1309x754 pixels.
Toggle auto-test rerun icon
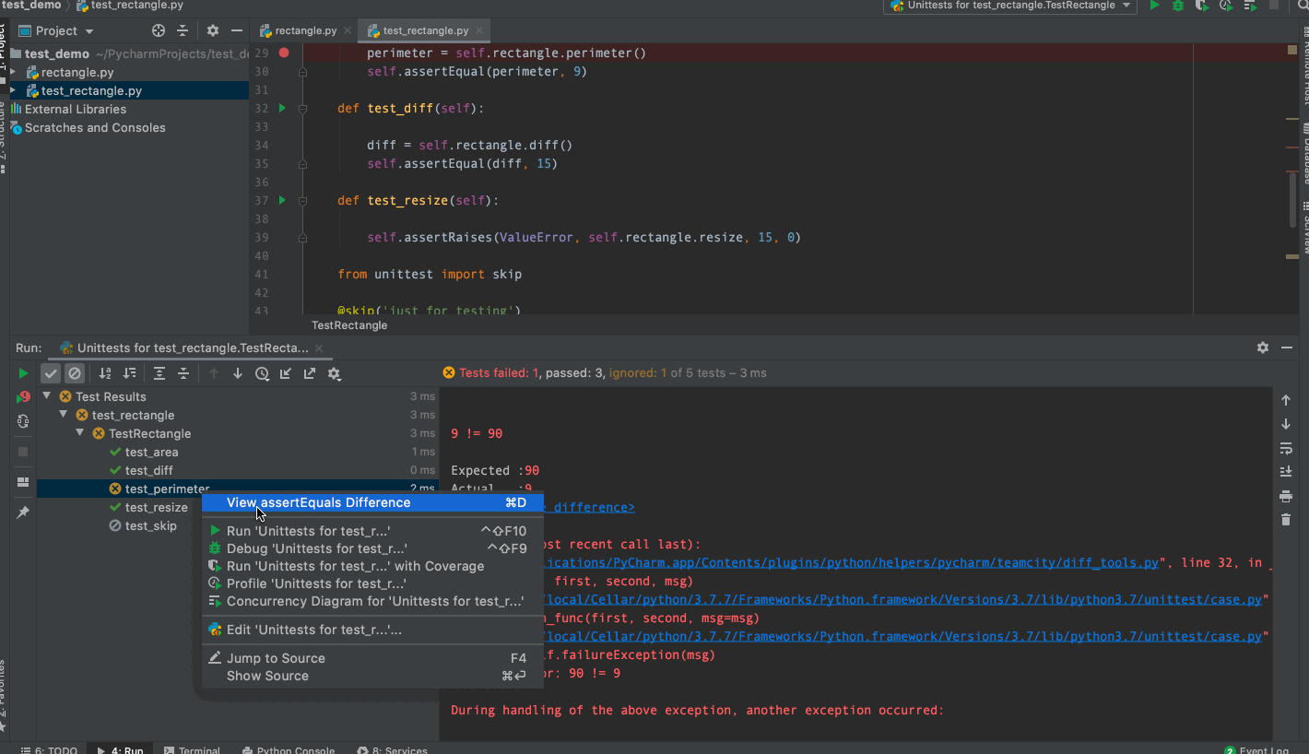(23, 421)
